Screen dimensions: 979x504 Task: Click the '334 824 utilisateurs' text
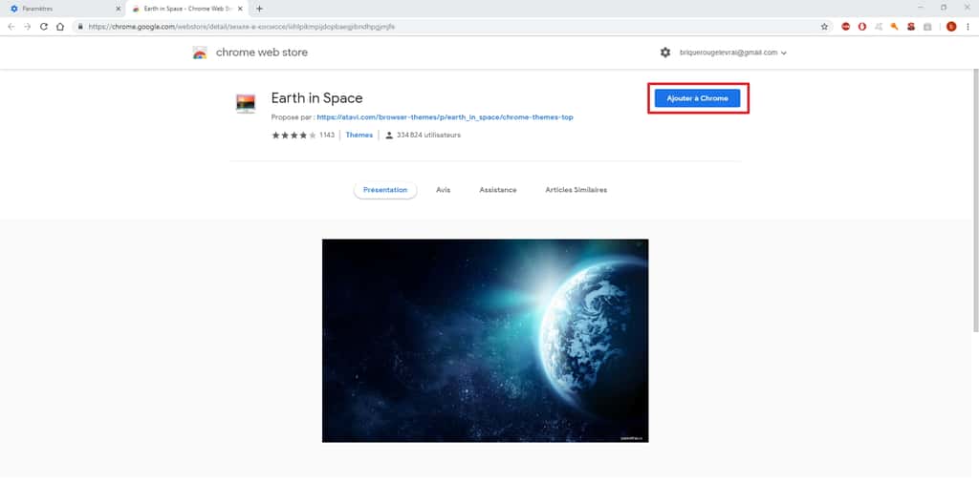click(x=428, y=136)
